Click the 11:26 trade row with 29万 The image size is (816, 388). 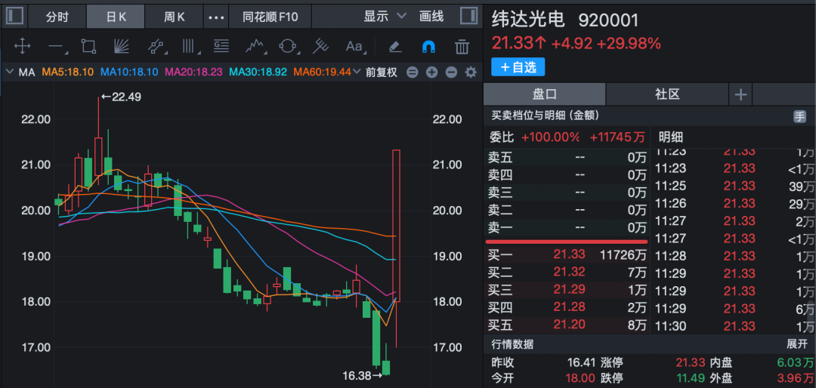pos(734,203)
